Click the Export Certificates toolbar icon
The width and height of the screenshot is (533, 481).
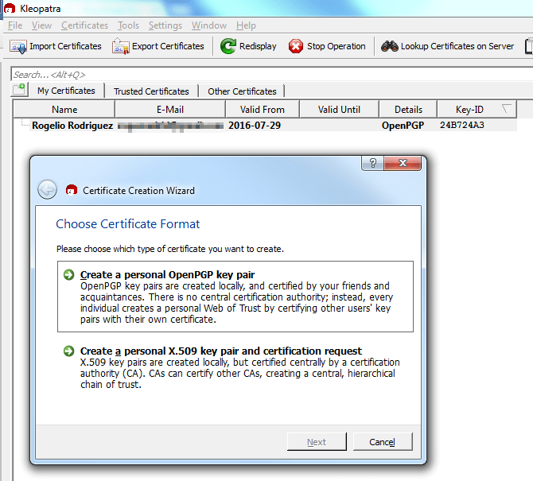point(120,46)
